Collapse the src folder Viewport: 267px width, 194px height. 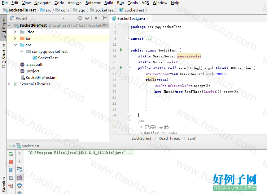tap(15, 45)
